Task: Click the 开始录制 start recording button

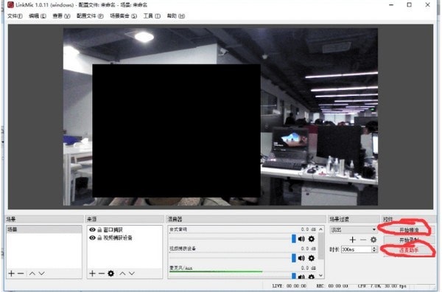Action: (x=409, y=240)
